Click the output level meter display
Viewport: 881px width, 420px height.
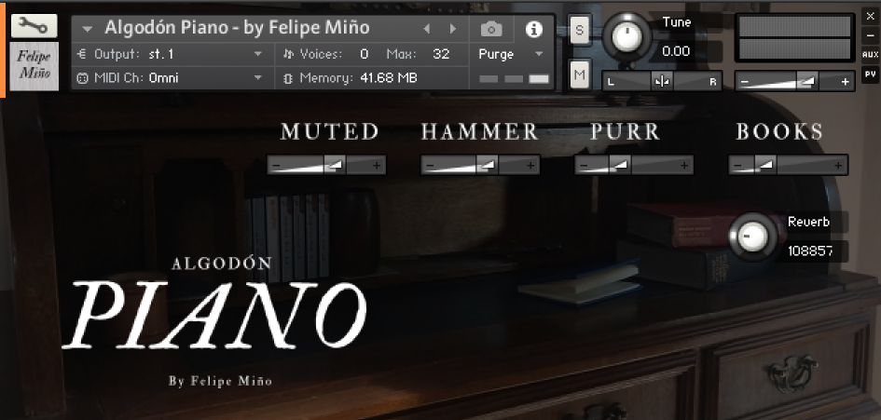click(794, 37)
